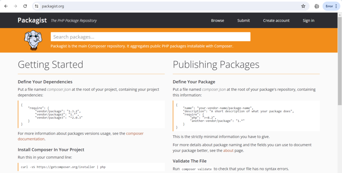
Task: Click the "php": ">=8.2" code line
Action: pos(203,117)
